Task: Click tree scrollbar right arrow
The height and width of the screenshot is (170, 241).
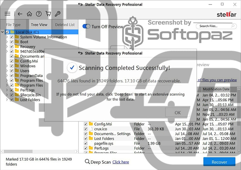Action: (x=76, y=151)
